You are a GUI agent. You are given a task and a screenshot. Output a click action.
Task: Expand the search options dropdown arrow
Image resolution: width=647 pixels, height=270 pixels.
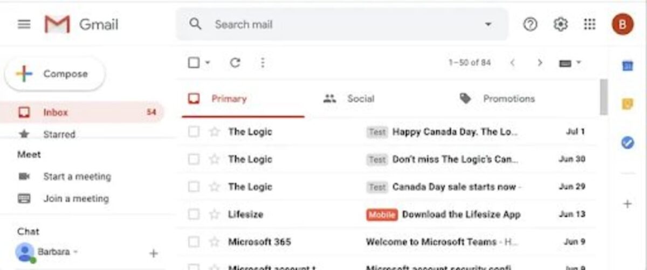[x=488, y=25]
